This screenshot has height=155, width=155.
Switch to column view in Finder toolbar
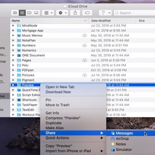click(29, 13)
